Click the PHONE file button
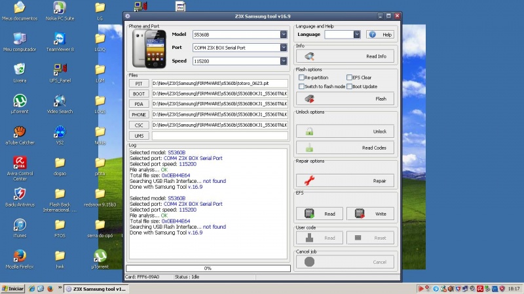This screenshot has height=294, width=524. (139, 114)
